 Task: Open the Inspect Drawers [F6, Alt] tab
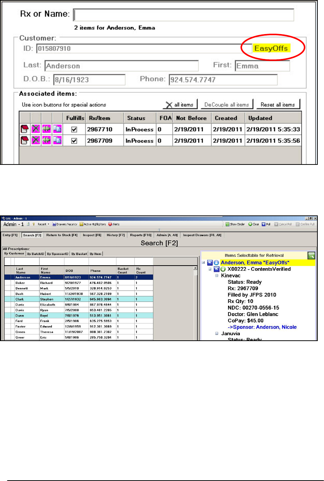[202, 235]
